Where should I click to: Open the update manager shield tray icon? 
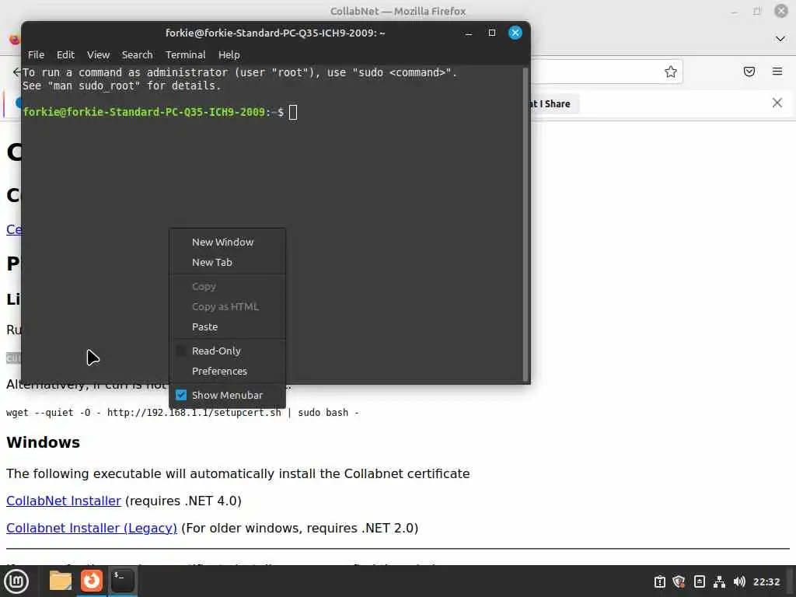pyautogui.click(x=679, y=581)
